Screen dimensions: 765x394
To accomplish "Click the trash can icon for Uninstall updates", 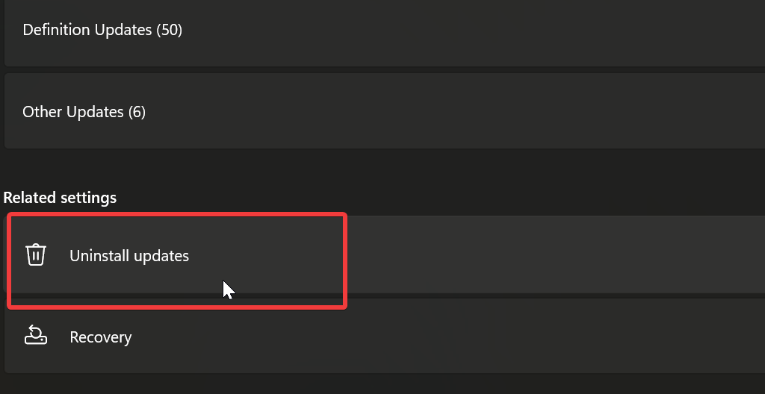I will [36, 255].
